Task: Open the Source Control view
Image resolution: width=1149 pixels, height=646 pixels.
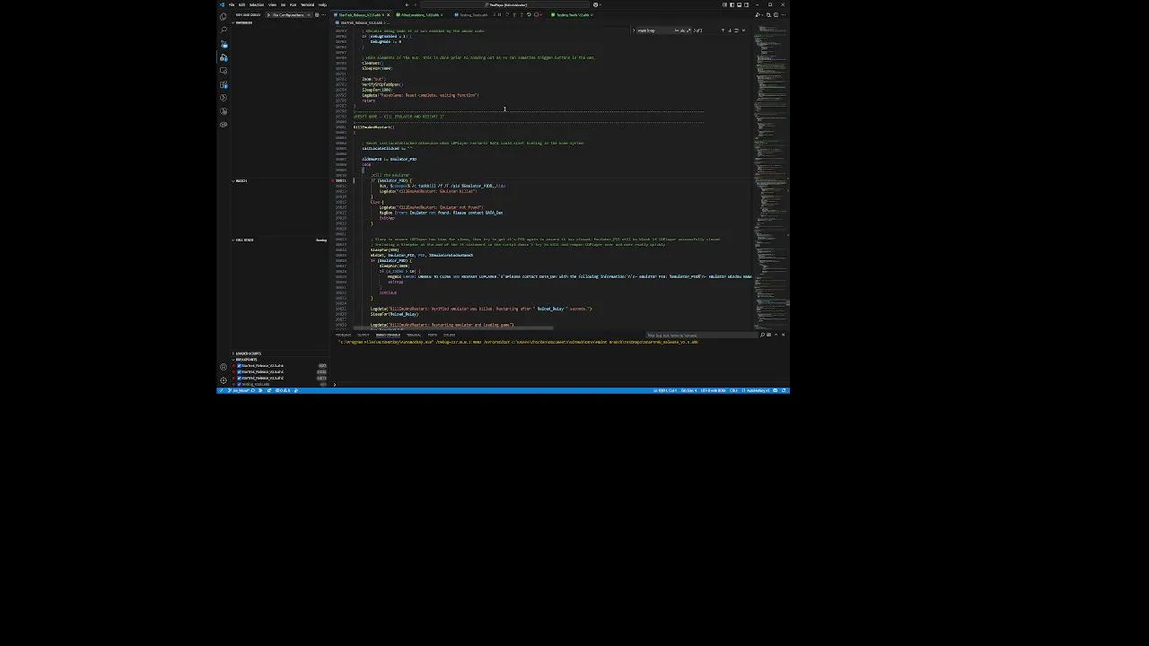Action: 223,43
